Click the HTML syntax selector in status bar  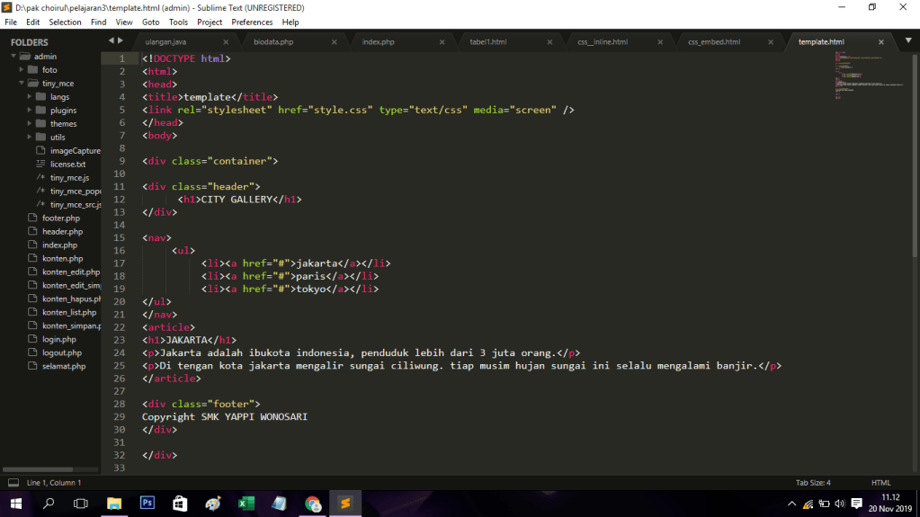pos(880,483)
